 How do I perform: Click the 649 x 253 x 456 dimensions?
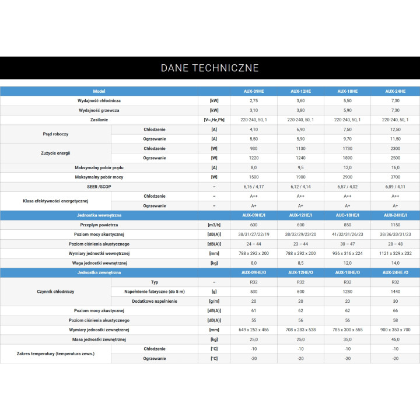(x=254, y=330)
